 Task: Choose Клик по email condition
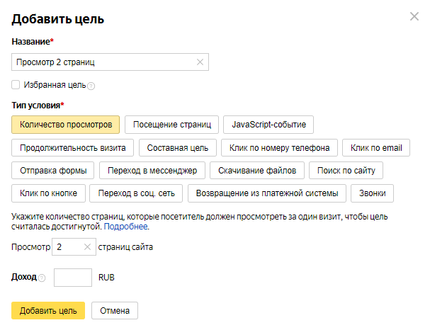376,148
